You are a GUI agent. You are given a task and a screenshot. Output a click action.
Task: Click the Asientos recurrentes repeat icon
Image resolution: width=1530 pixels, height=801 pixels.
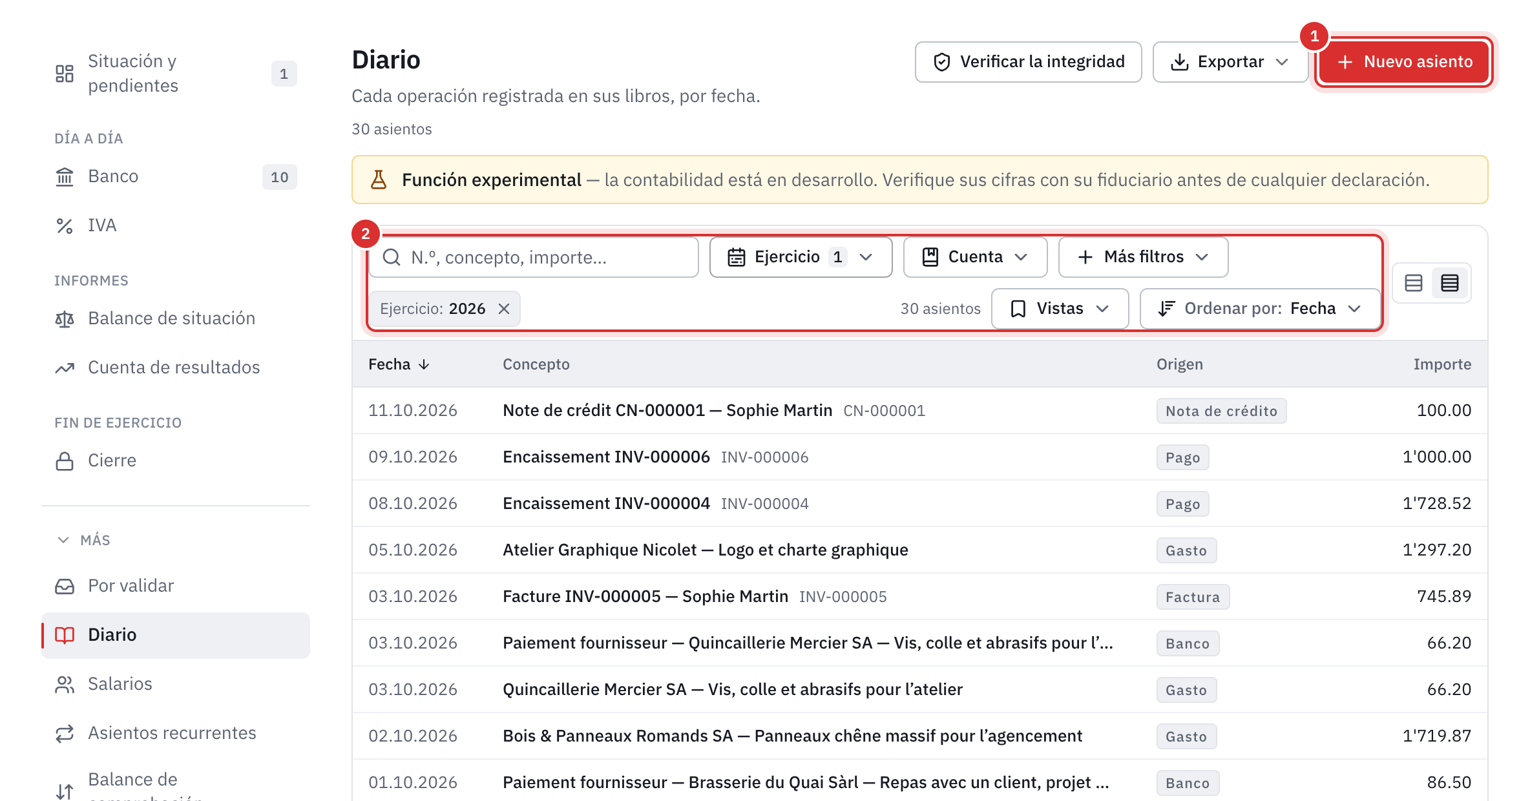tap(65, 733)
